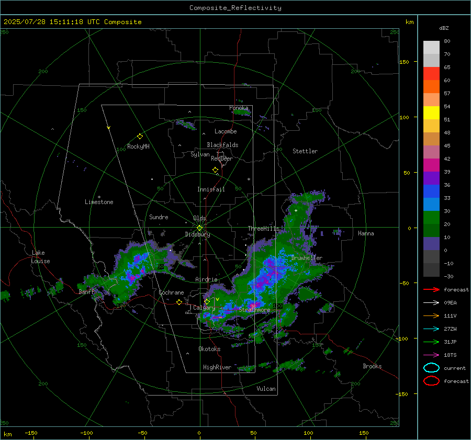Viewport: 471px width, 440px height.
Task: Click the HighRiver city label
Action: coord(217,367)
